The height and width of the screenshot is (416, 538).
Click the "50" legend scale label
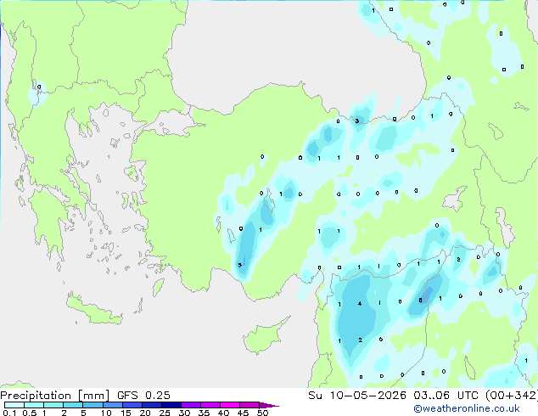(x=263, y=413)
